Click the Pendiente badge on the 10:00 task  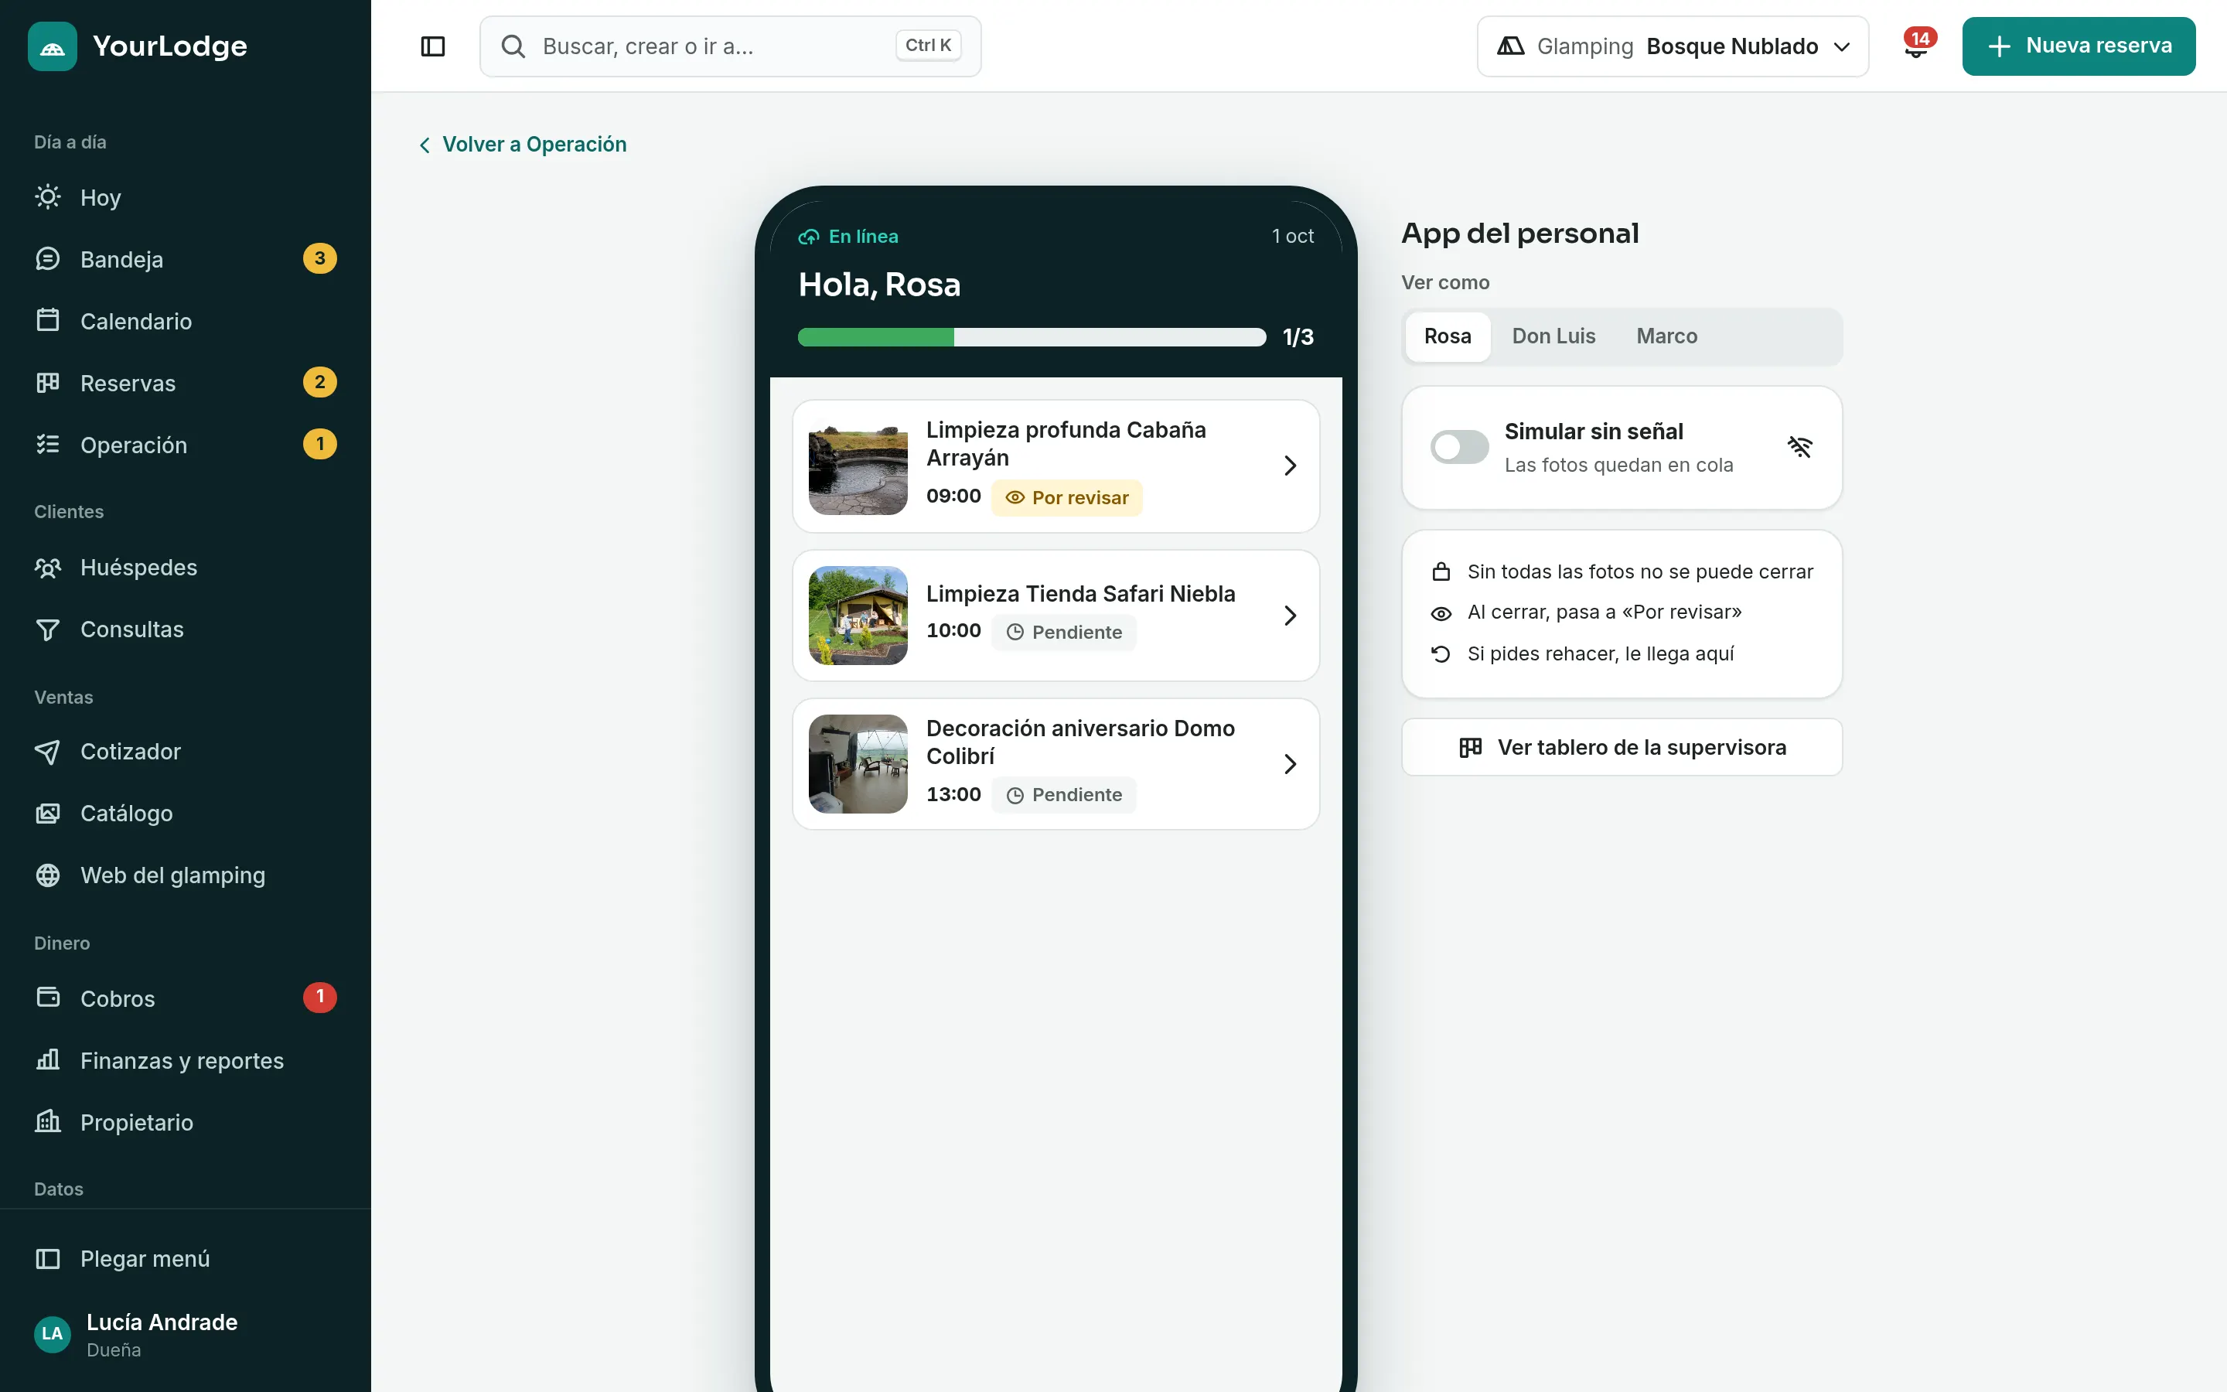point(1064,632)
